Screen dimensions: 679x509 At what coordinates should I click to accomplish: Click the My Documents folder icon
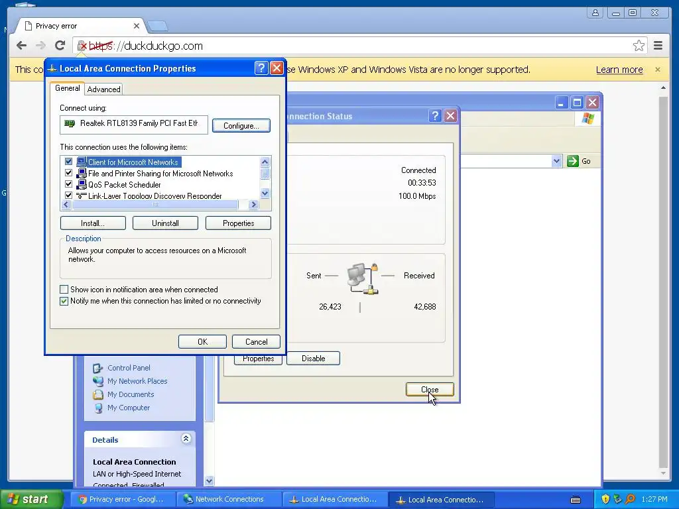pos(98,395)
